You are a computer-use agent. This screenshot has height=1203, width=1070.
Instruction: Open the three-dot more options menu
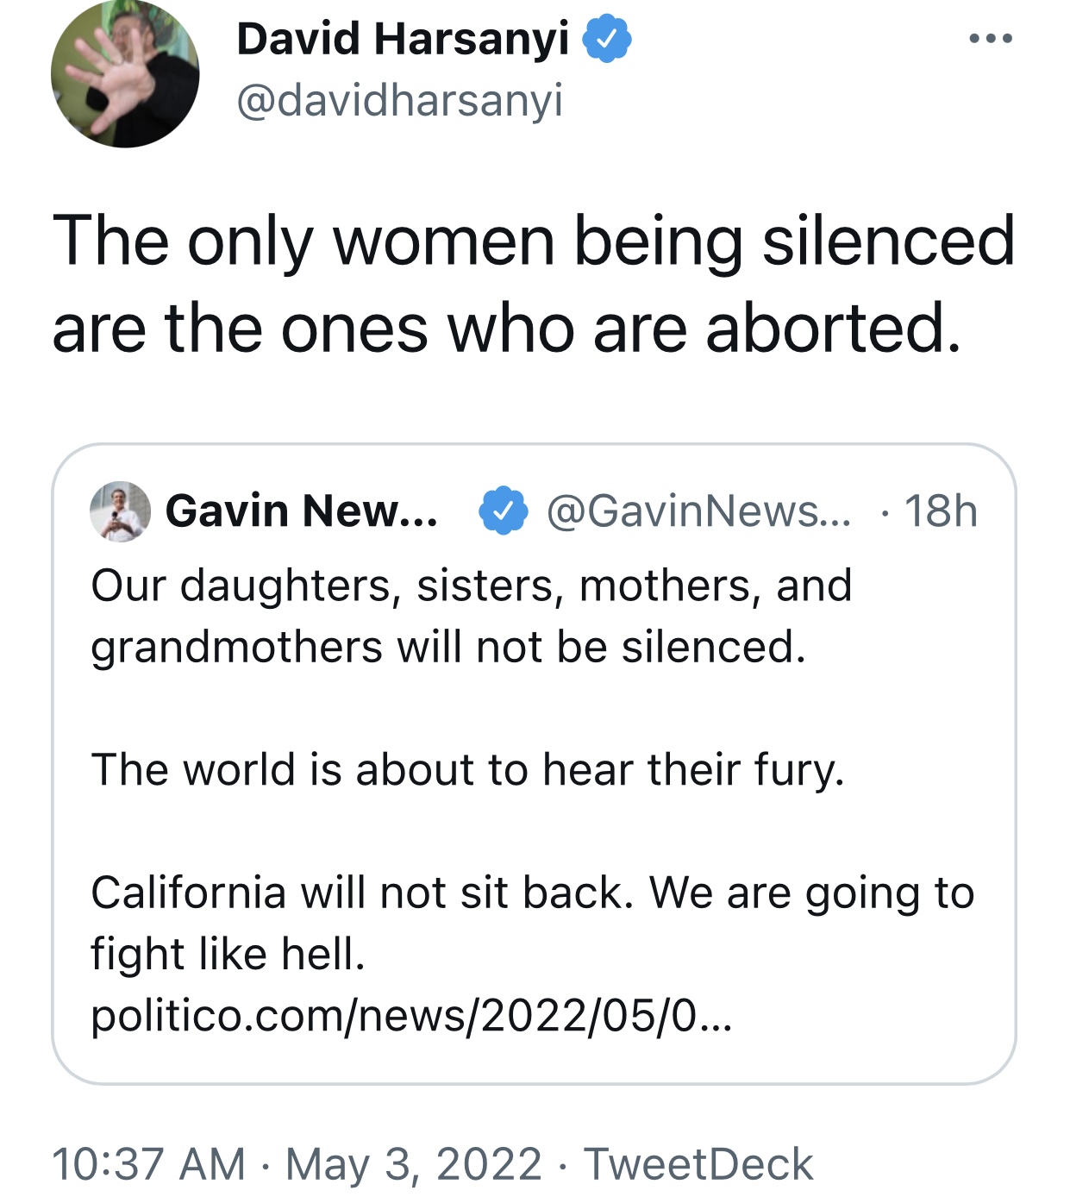pos(990,39)
